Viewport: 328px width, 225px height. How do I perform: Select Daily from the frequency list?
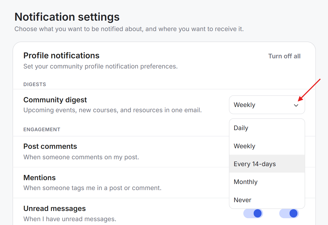click(x=267, y=128)
